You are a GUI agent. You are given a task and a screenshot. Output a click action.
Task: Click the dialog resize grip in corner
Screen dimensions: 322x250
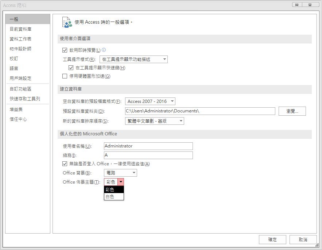coord(317,245)
